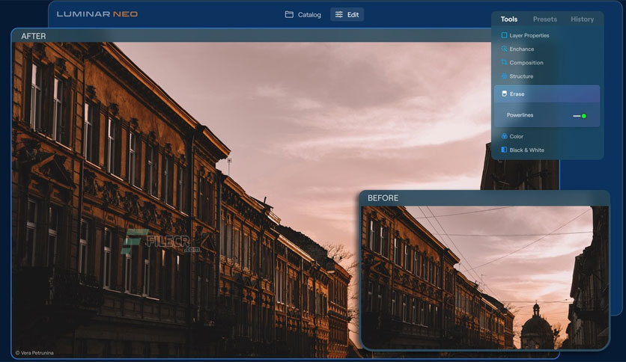Collapse the Erase tool section

547,94
